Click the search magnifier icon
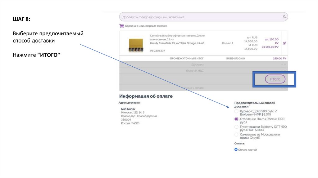The height and width of the screenshot is (178, 318). coord(284,17)
